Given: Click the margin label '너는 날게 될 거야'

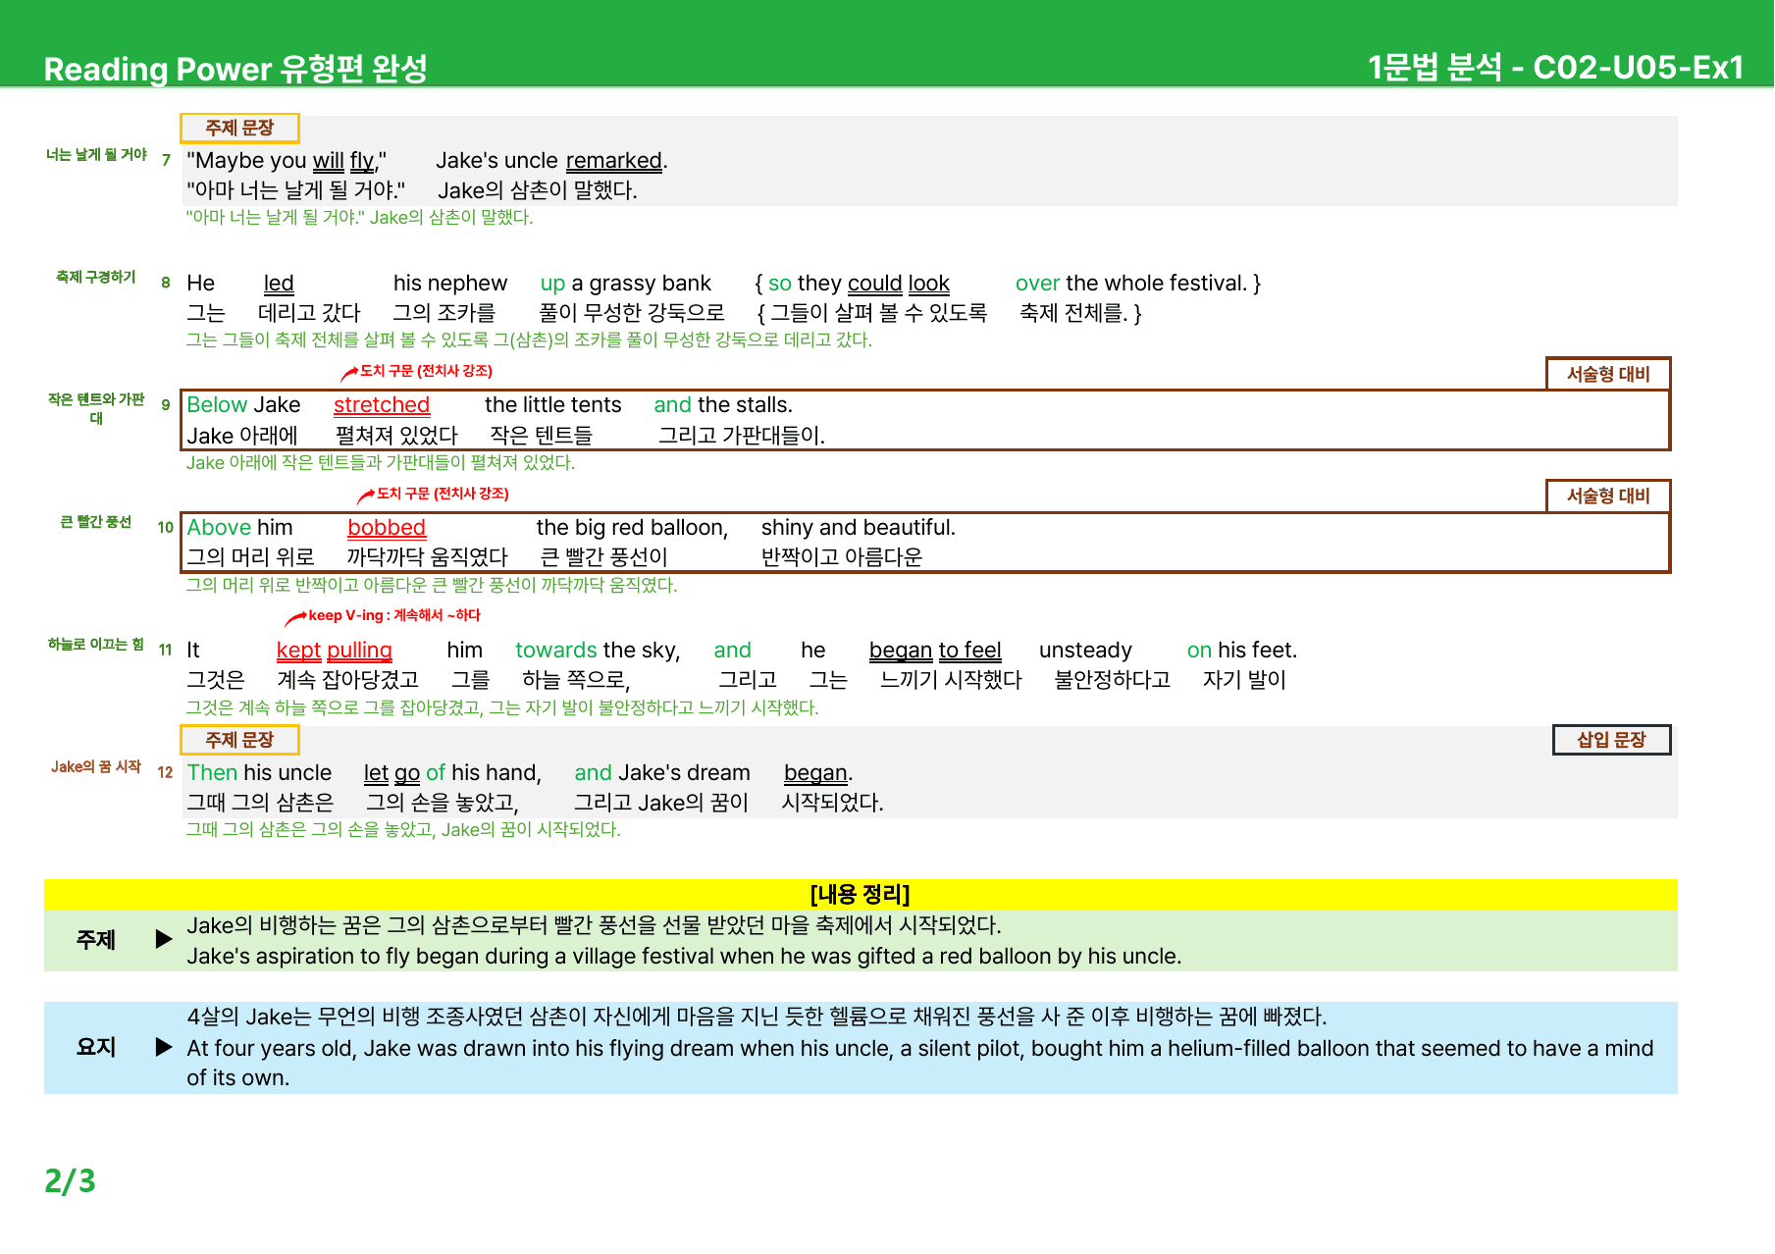Looking at the screenshot, I should click(96, 155).
